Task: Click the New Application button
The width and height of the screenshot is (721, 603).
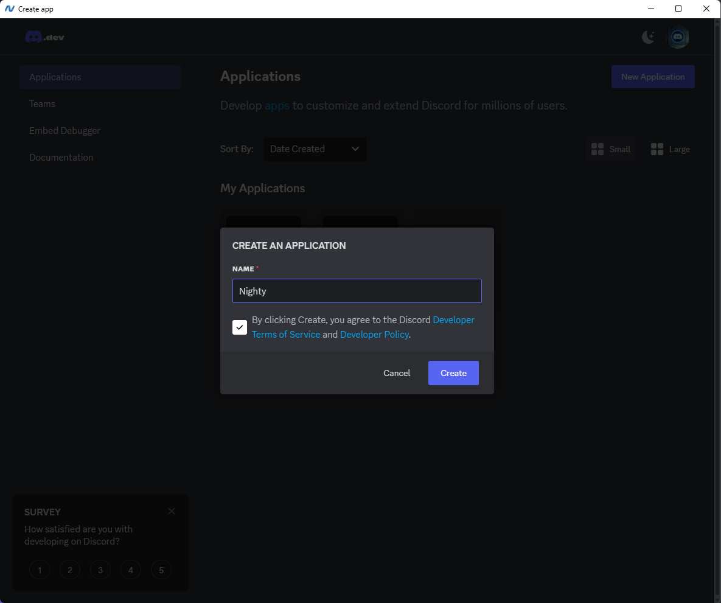Action: pos(653,77)
